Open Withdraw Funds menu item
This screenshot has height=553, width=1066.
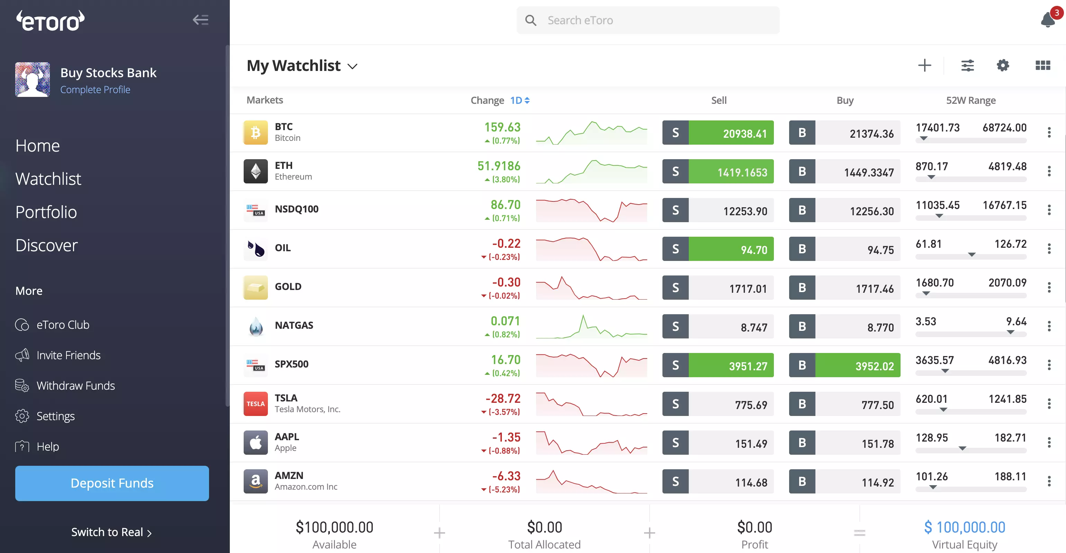click(76, 386)
